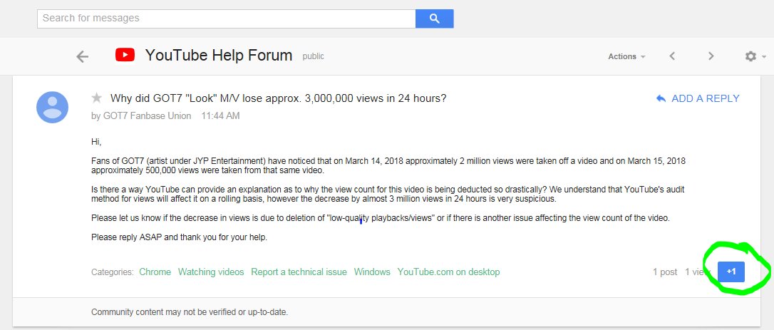Focus the Search for messages field
Viewport: 774px width, 330px height.
(x=226, y=19)
